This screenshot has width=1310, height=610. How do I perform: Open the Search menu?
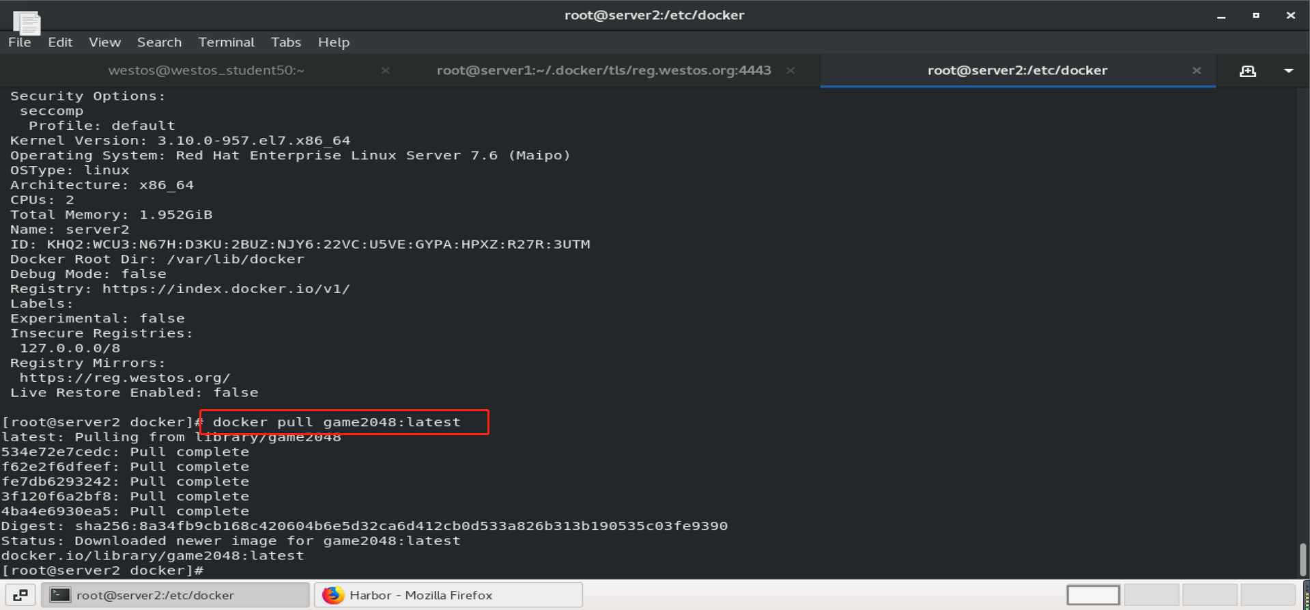click(159, 42)
